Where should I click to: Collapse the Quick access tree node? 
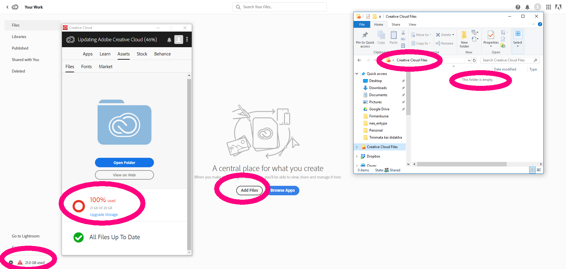click(x=357, y=74)
